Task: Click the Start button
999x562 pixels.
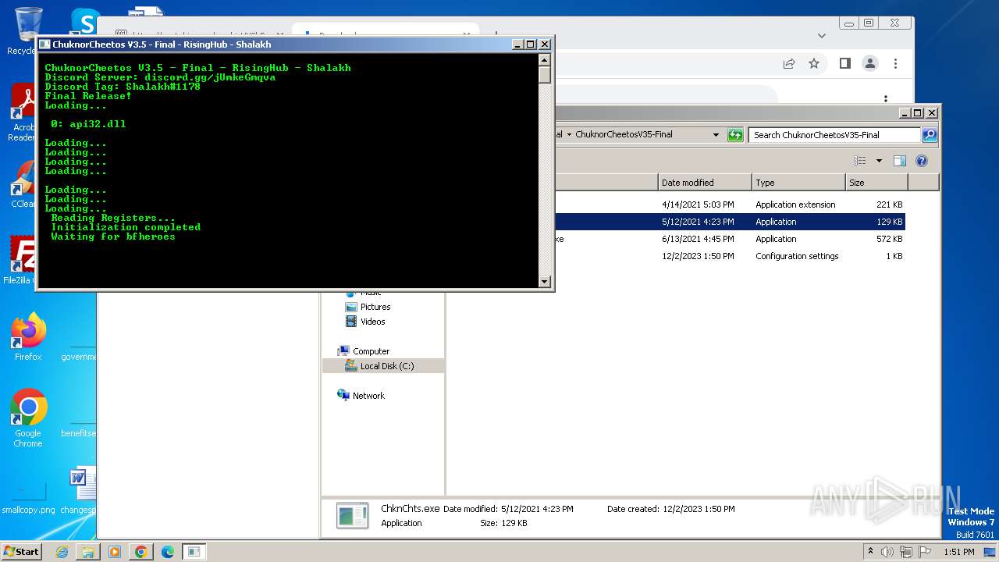Action: pyautogui.click(x=21, y=551)
